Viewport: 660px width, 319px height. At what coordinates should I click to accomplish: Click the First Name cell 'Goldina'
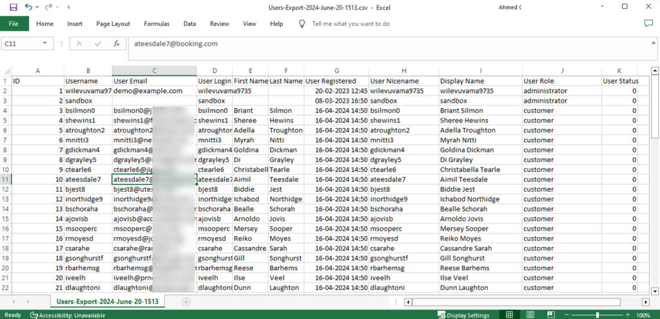pyautogui.click(x=250, y=150)
